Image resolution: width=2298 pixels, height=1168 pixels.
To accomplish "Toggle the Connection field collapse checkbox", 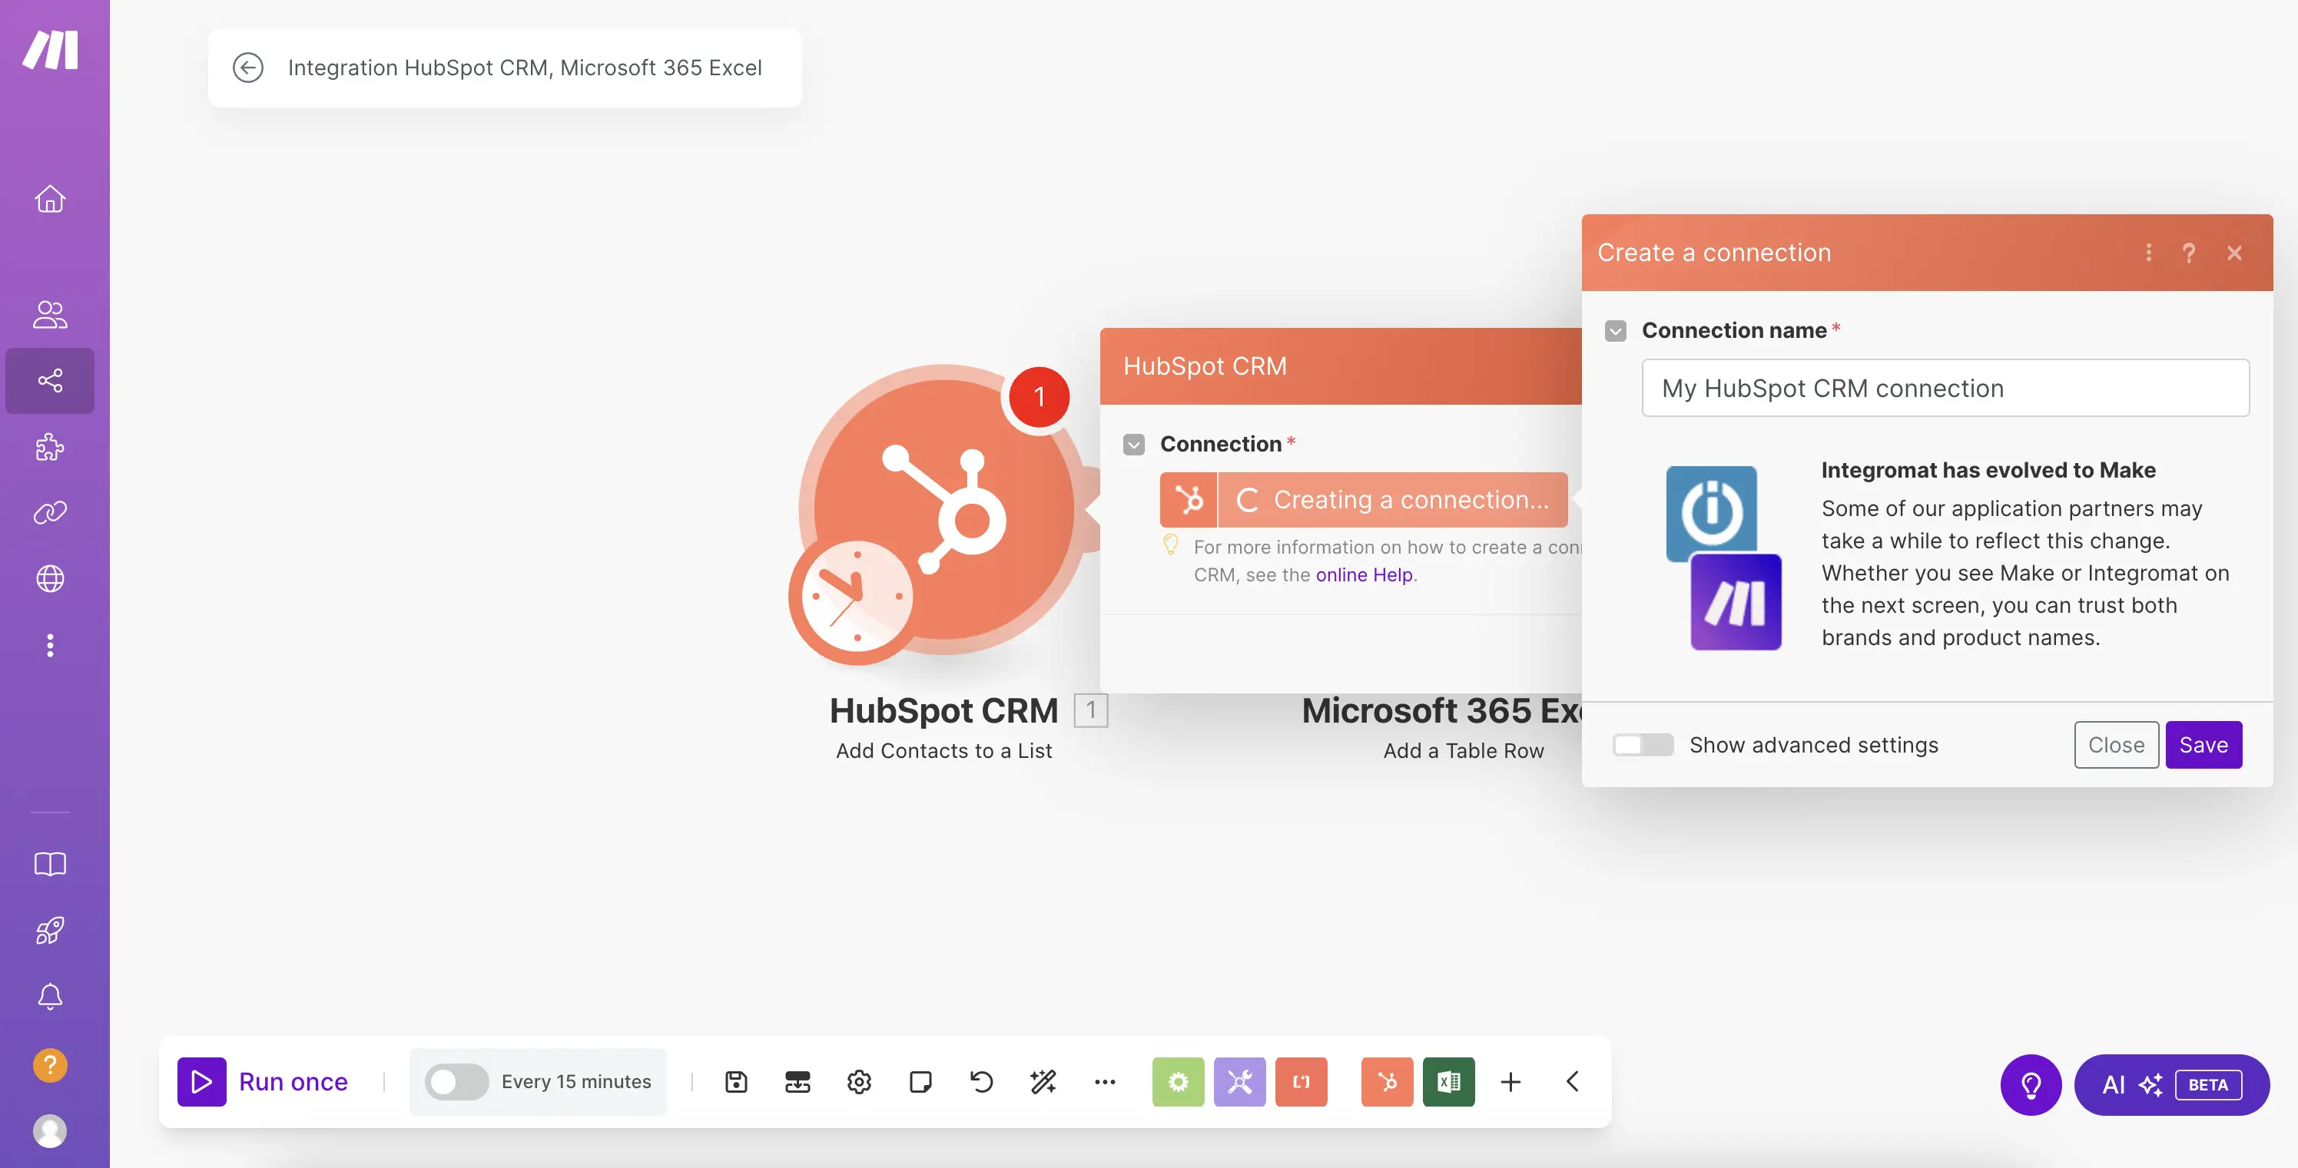I will (x=1134, y=444).
